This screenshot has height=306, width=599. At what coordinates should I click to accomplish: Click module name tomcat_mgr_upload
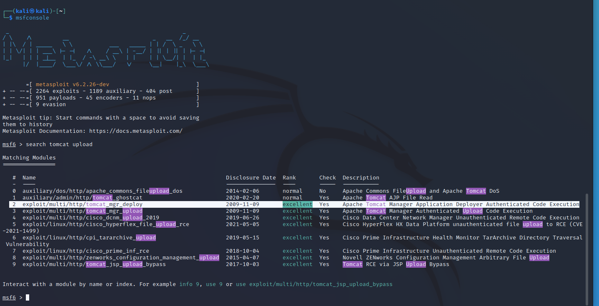[83, 211]
